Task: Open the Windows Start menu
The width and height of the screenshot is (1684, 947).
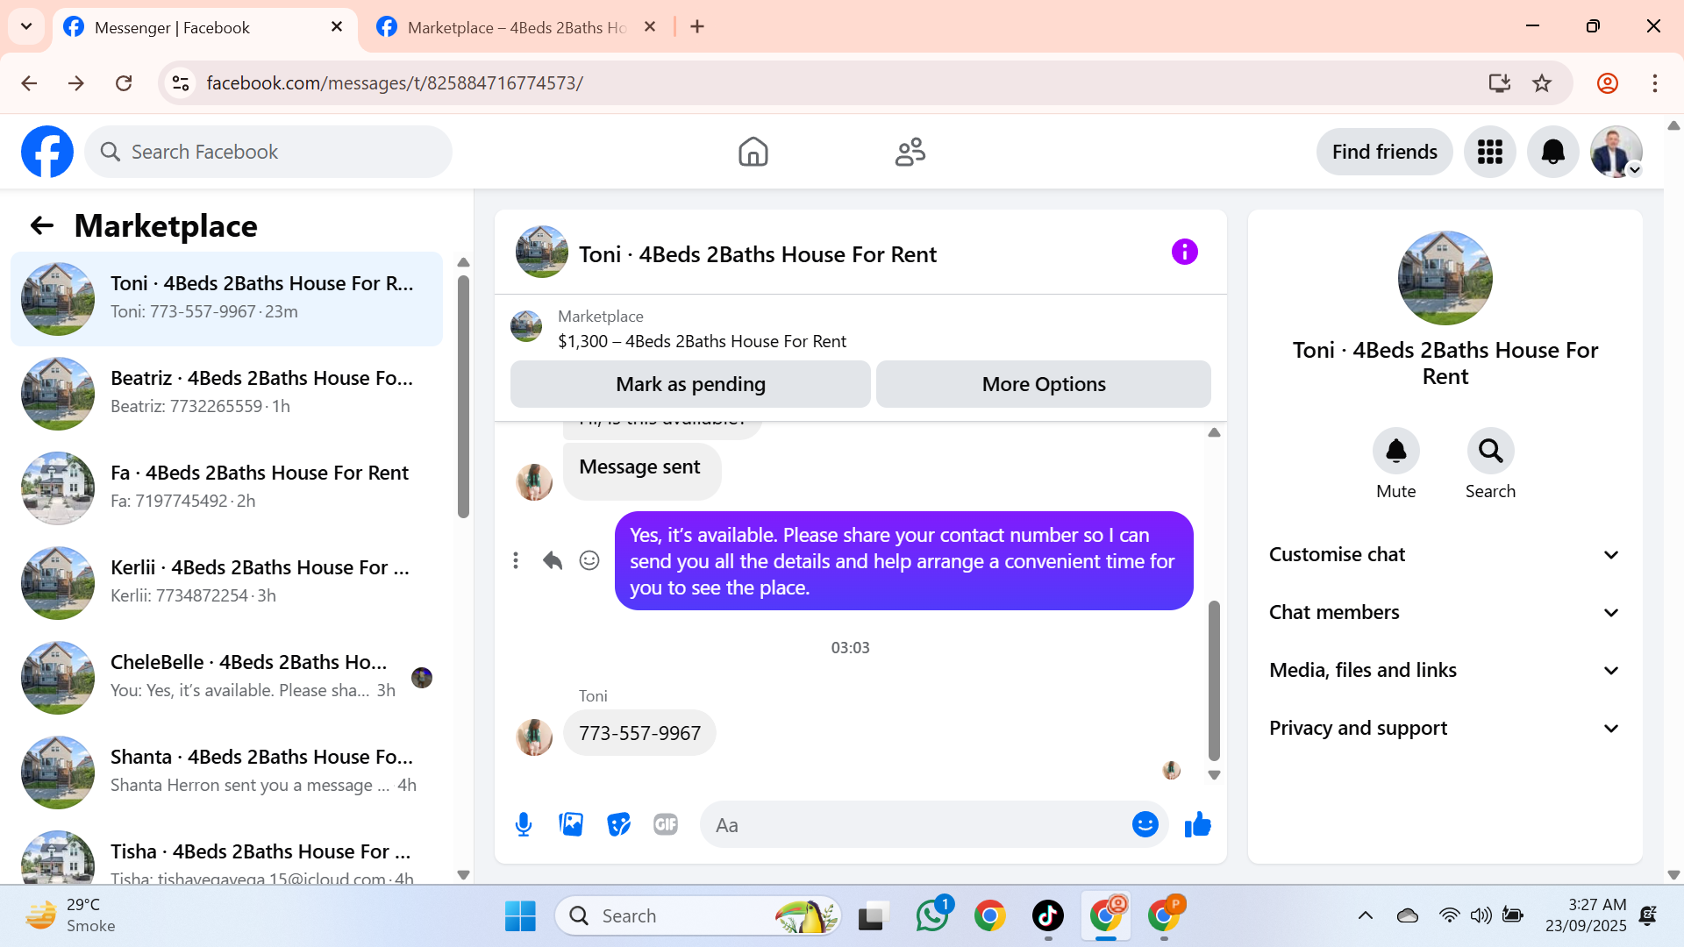Action: coord(520,915)
